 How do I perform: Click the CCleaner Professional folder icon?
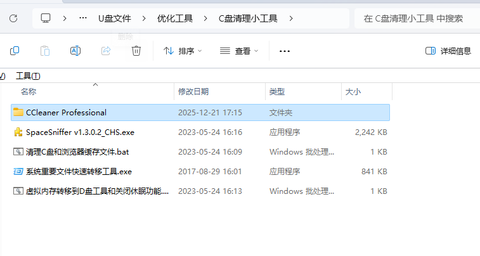click(18, 112)
